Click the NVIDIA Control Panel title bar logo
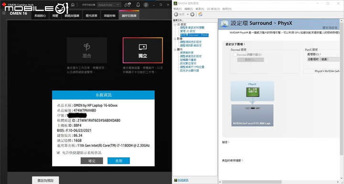344x184 pixels. pos(175,3)
